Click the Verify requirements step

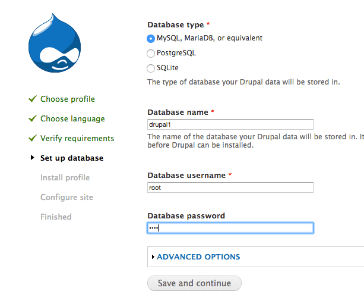(x=77, y=139)
